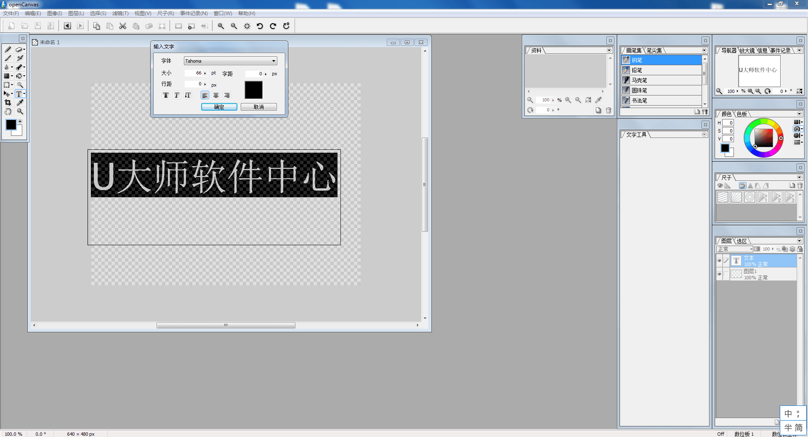The height and width of the screenshot is (437, 808).
Task: Switch to the 笔尖集 tab
Action: (x=654, y=50)
